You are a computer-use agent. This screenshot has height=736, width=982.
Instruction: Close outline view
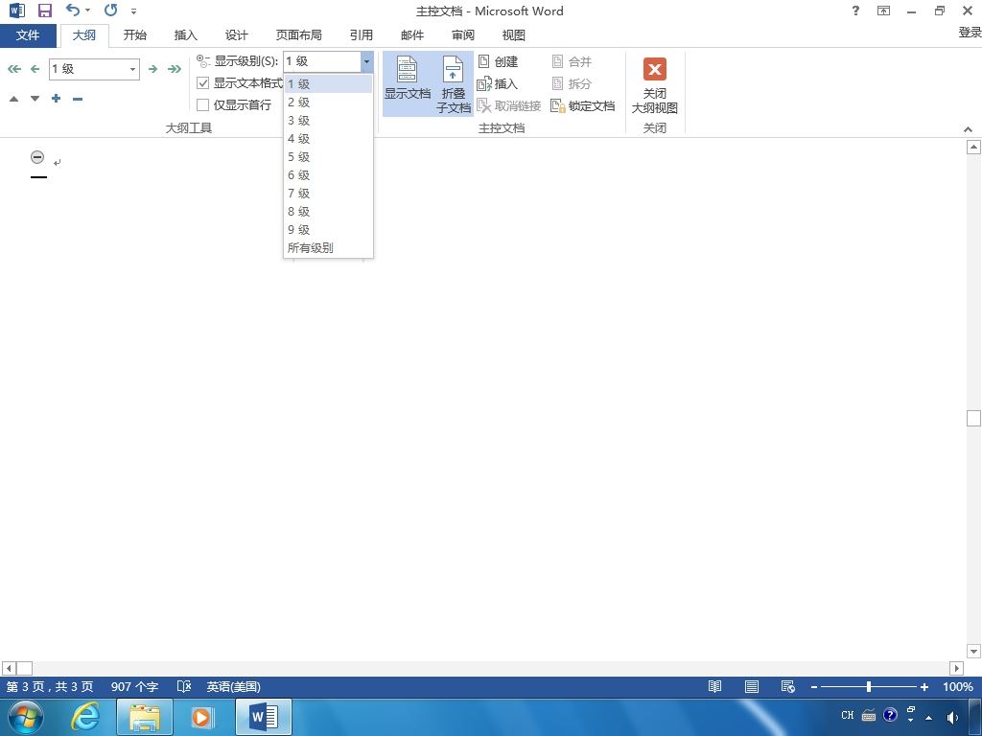[654, 84]
